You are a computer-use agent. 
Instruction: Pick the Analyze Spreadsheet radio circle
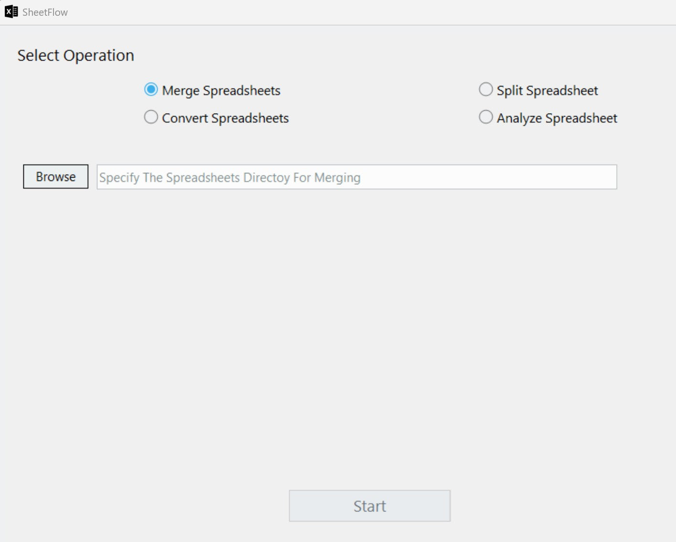(485, 117)
